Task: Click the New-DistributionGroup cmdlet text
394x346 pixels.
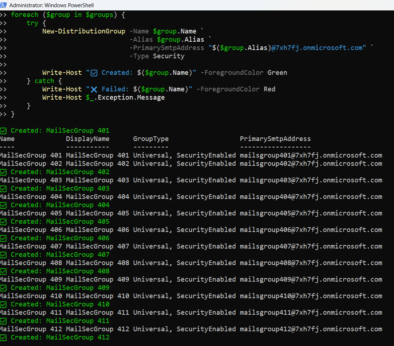Action: [84, 31]
